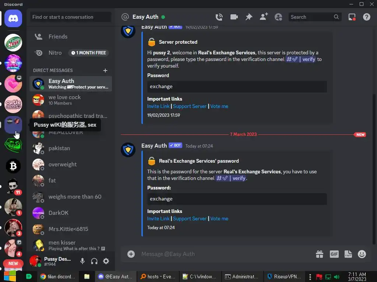Open the Windows Start menu

click(10, 276)
